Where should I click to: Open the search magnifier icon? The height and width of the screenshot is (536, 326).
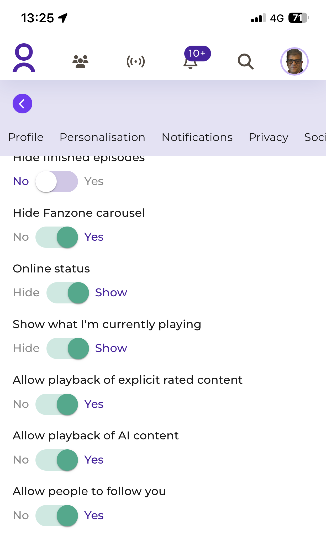(246, 61)
